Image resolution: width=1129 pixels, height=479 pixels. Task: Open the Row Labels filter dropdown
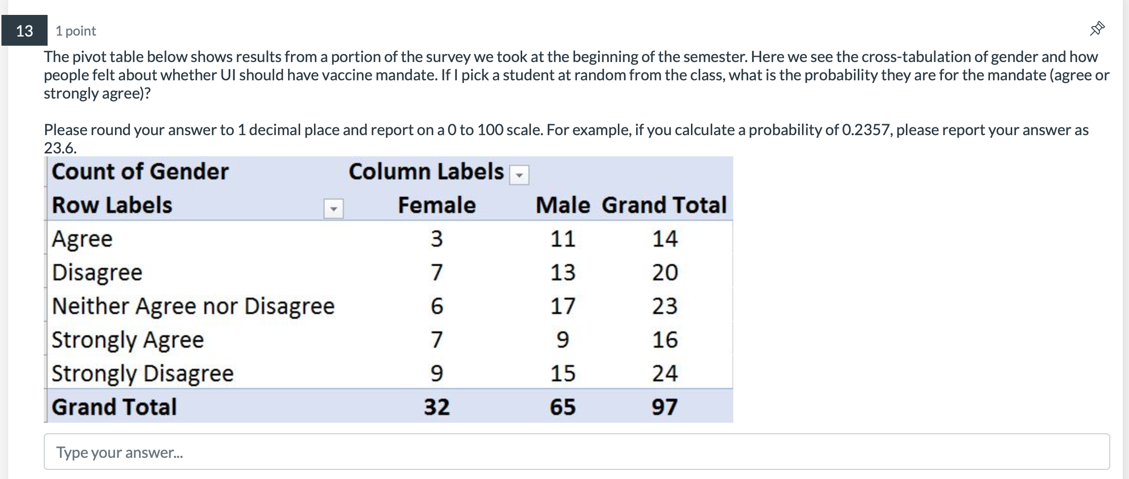[334, 208]
